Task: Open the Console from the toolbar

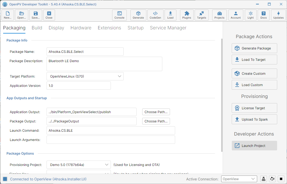Action: click(119, 15)
